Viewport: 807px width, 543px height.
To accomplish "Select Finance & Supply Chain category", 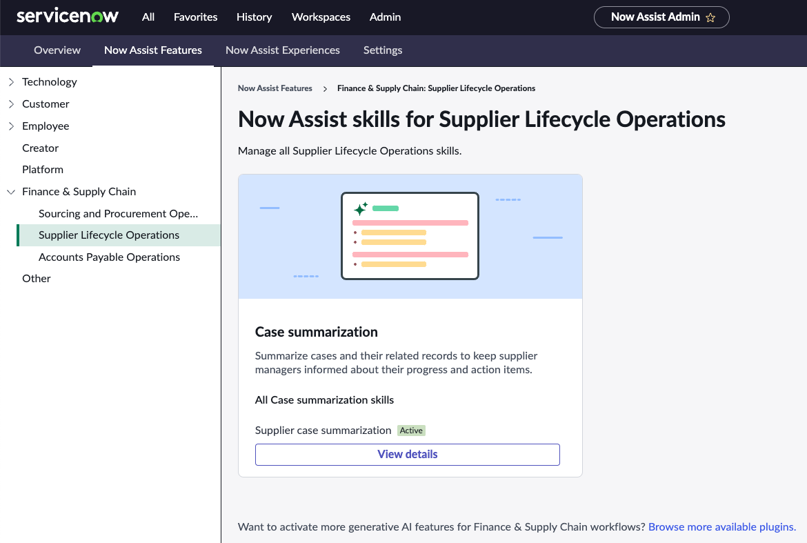I will coord(79,192).
